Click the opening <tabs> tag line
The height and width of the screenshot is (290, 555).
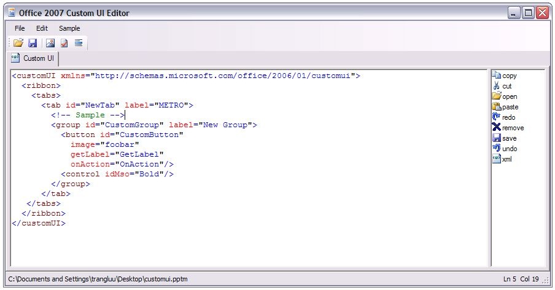46,96
